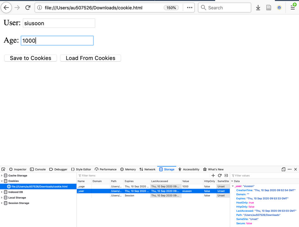Open the Memory tab

(x=128, y=169)
